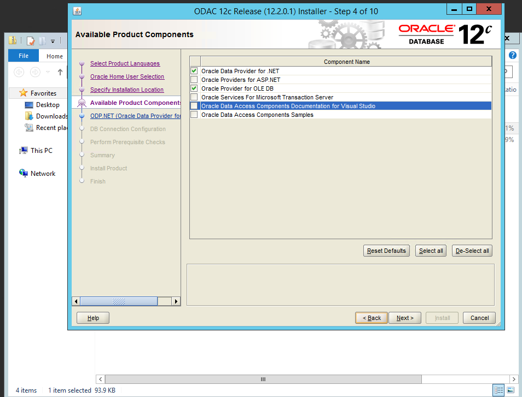The image size is (522, 397).
Task: Select Network in Explorer navigation pane
Action: [43, 174]
